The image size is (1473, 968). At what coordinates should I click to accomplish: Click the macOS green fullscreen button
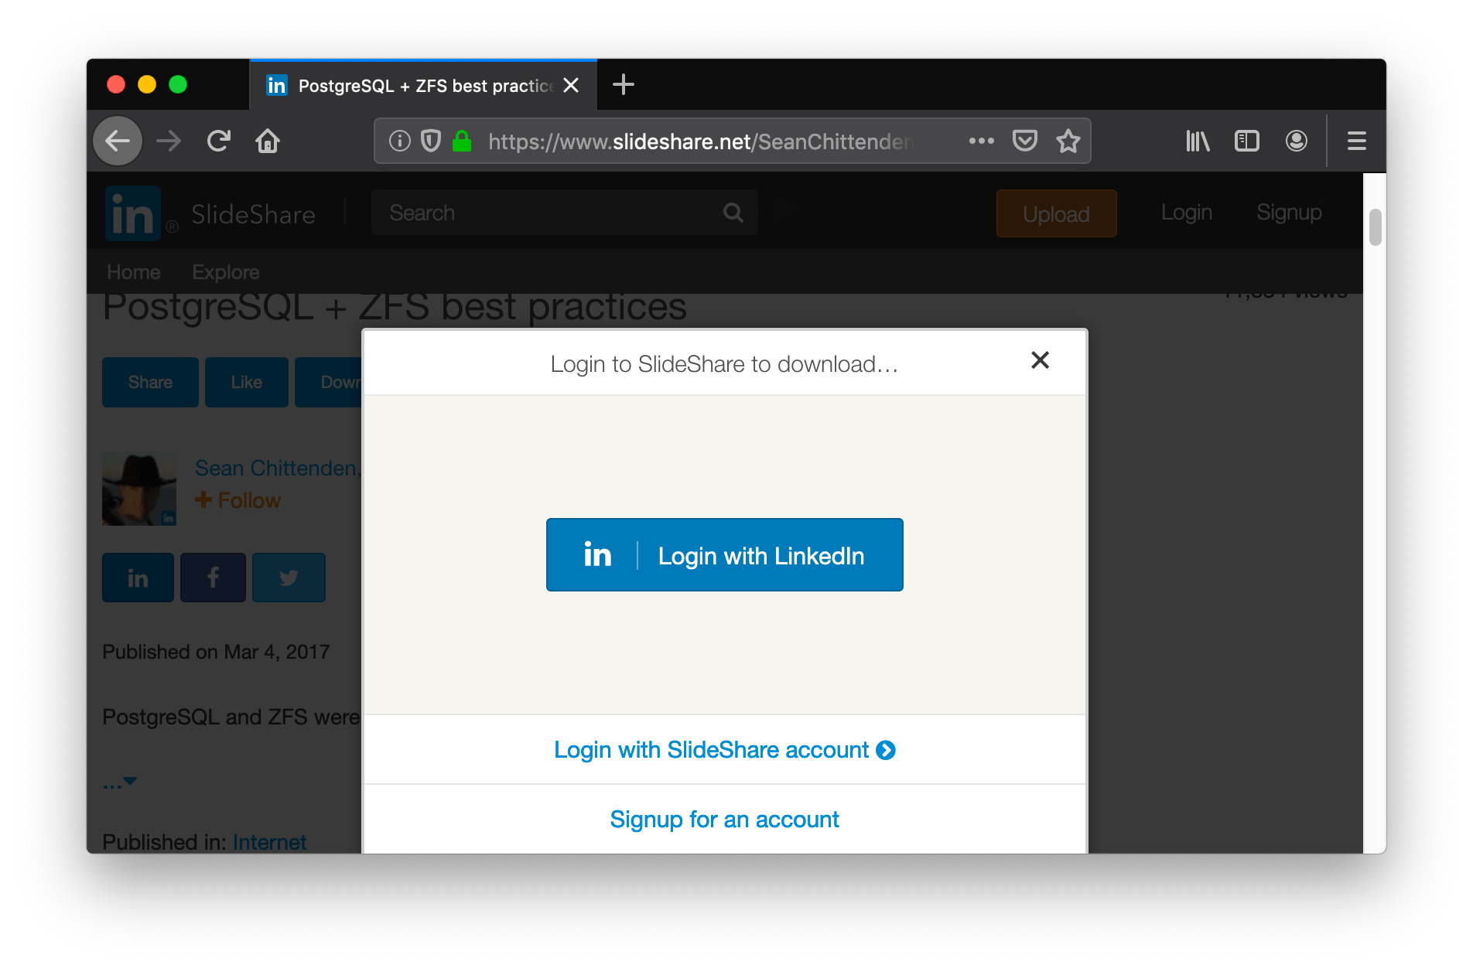(x=178, y=84)
